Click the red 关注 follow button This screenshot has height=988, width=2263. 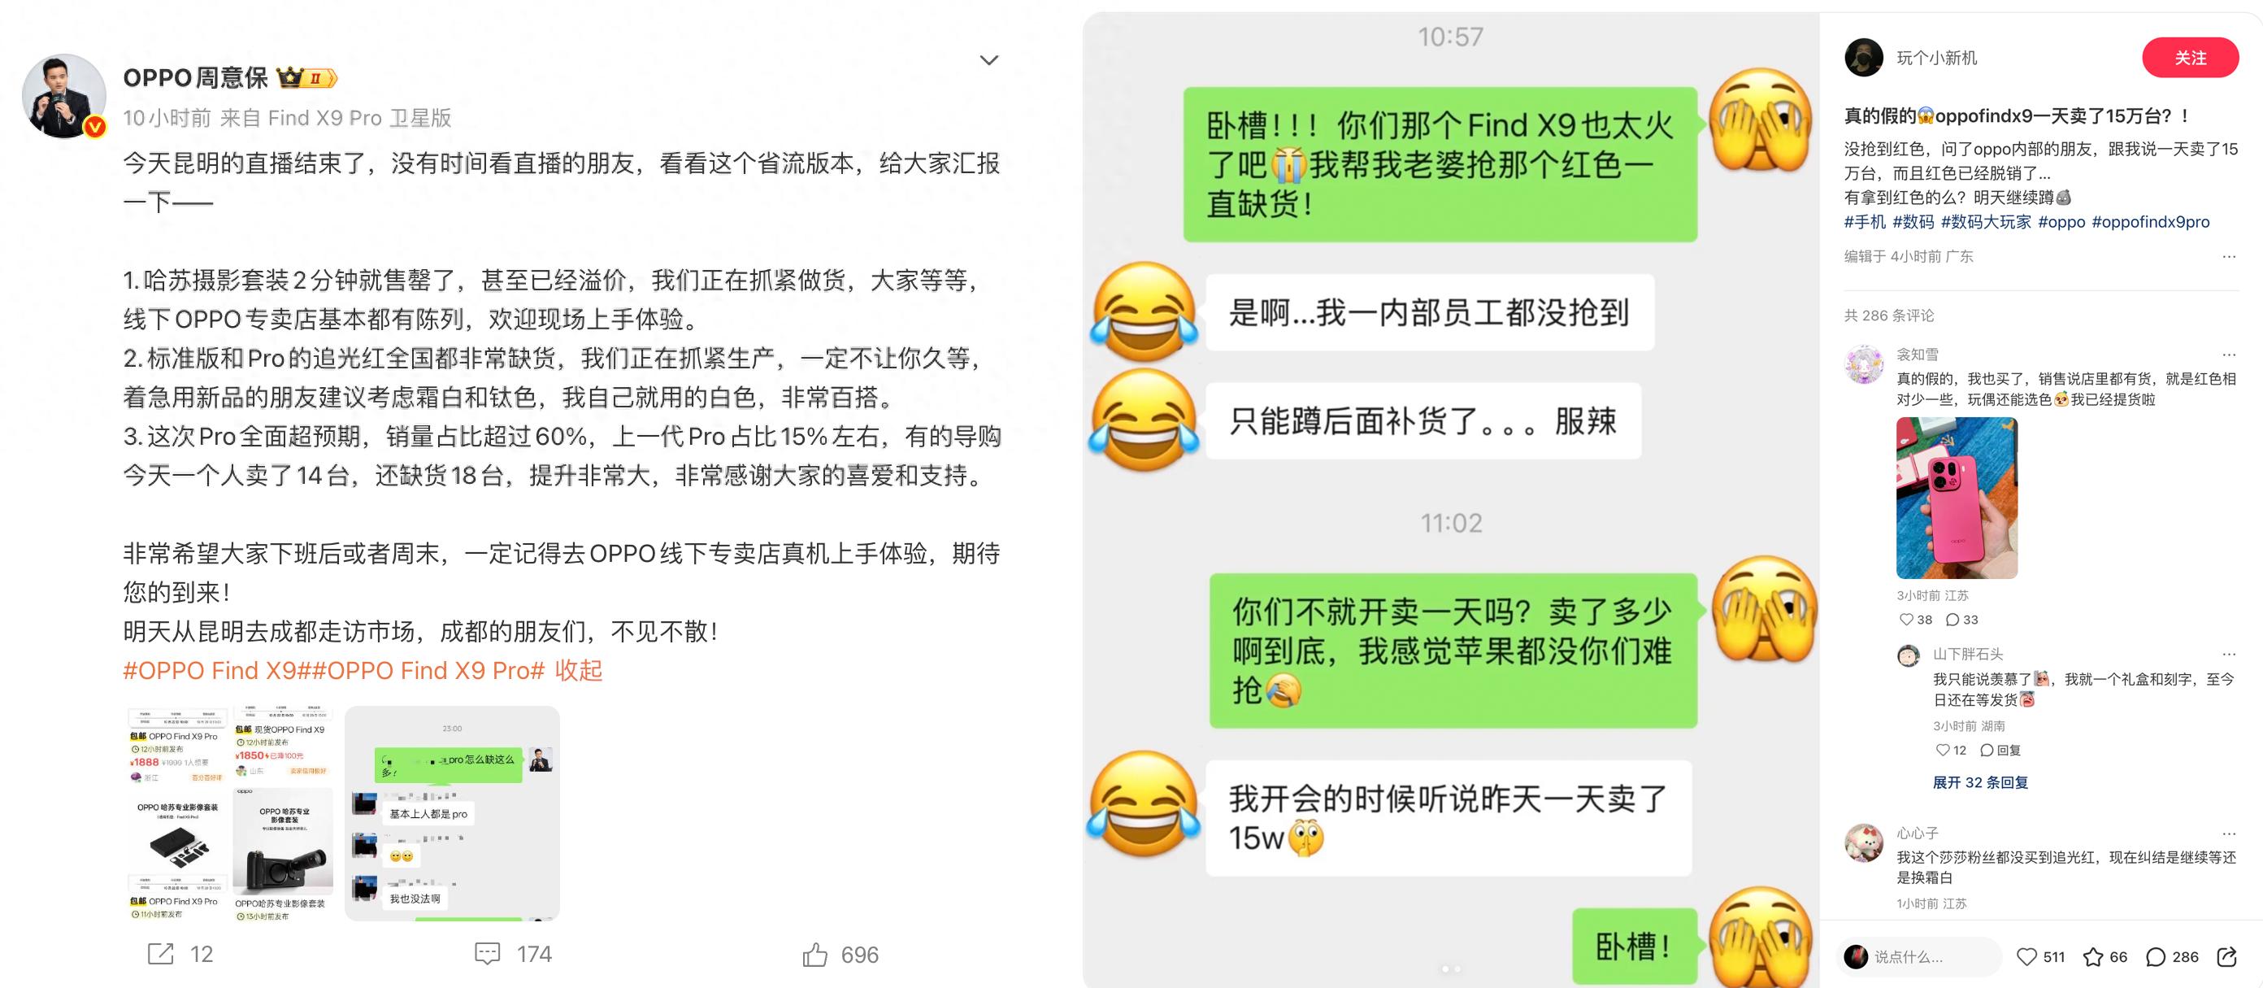(x=2190, y=57)
